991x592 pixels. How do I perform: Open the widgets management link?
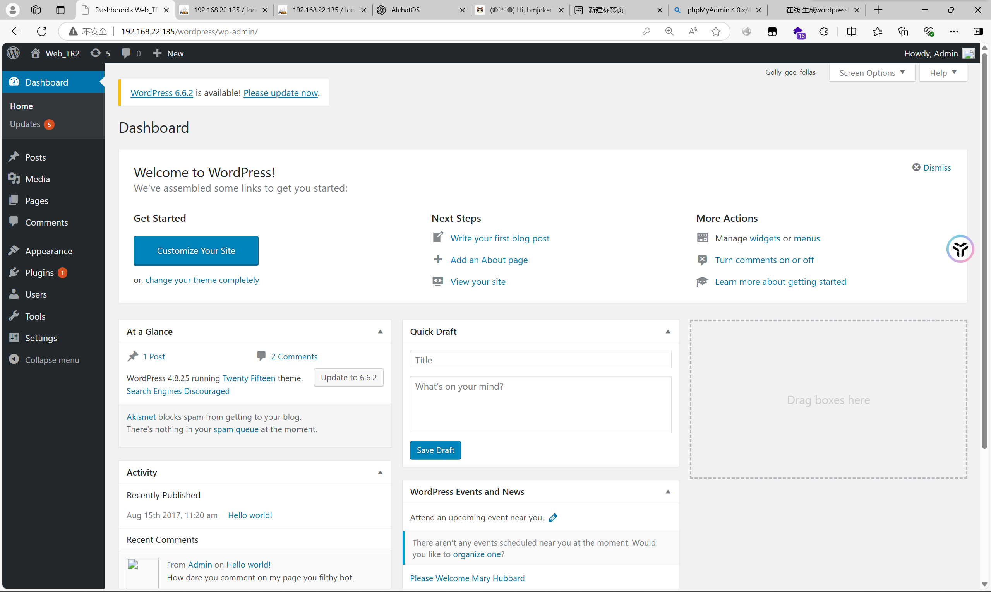765,238
